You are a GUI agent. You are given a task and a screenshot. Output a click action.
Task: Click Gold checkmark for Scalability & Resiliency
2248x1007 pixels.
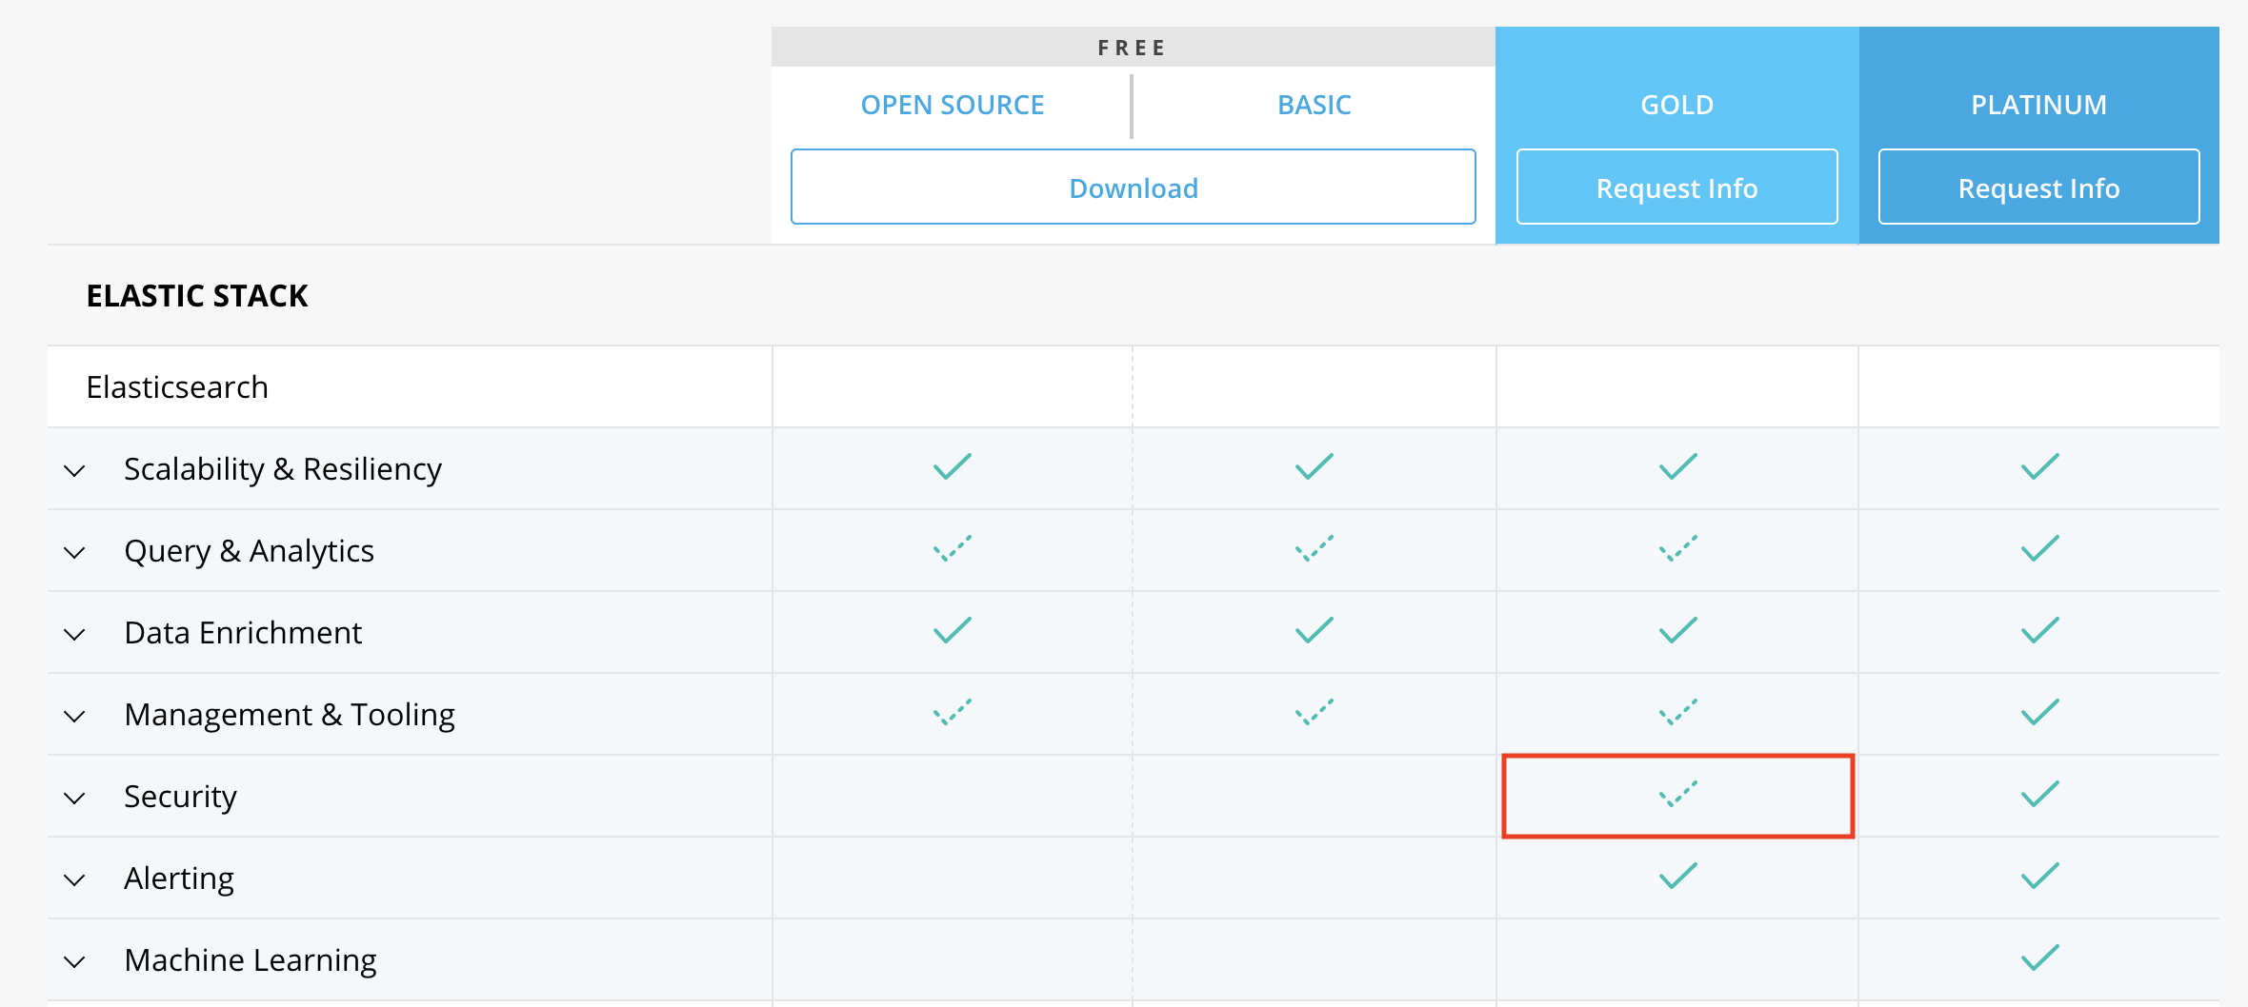tap(1678, 466)
